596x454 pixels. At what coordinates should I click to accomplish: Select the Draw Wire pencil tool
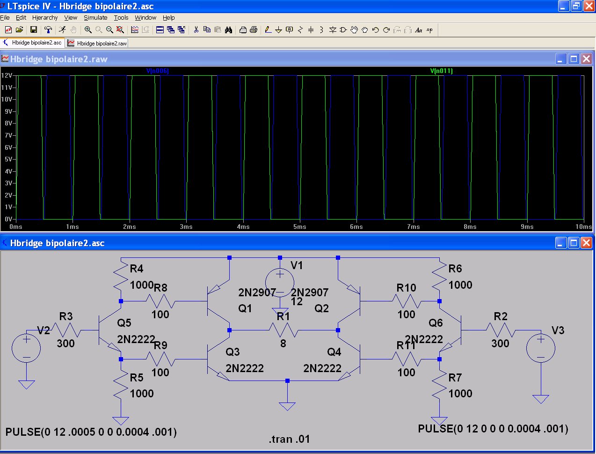click(268, 30)
